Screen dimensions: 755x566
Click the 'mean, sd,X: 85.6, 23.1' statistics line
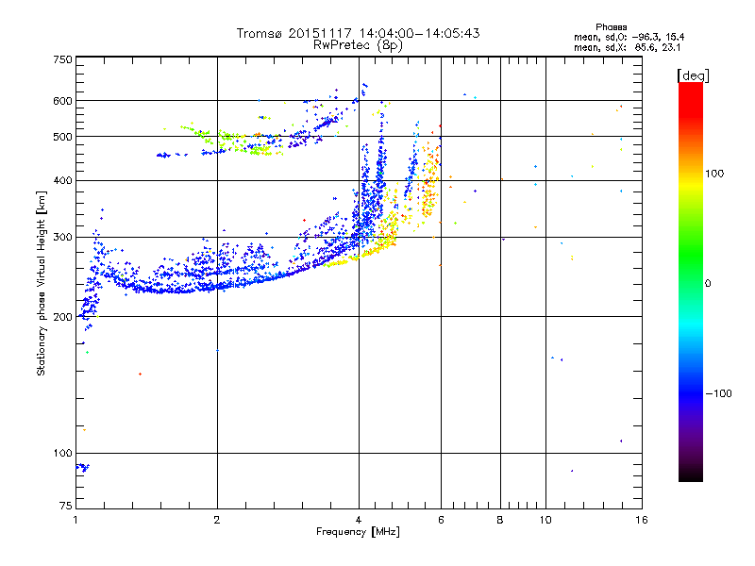(627, 47)
